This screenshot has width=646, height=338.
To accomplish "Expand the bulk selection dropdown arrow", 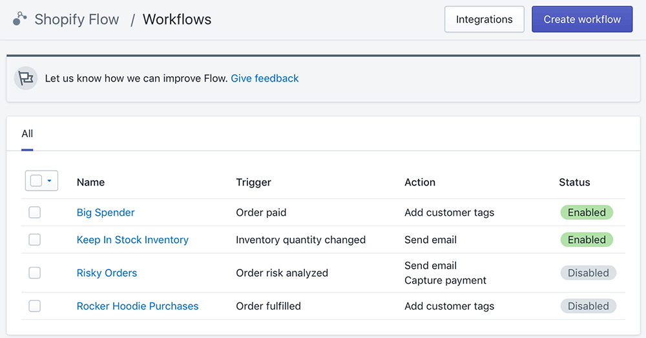I will click(x=50, y=181).
